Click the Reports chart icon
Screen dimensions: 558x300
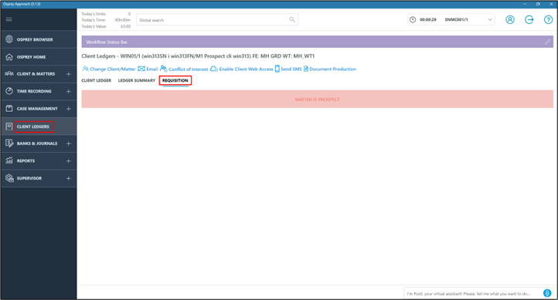[9, 160]
